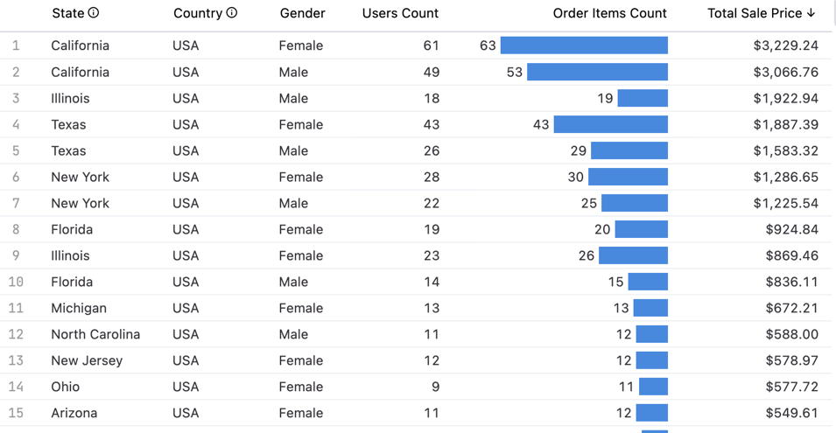Select the Illinois Male row's $1,922.94 cell

click(x=785, y=98)
